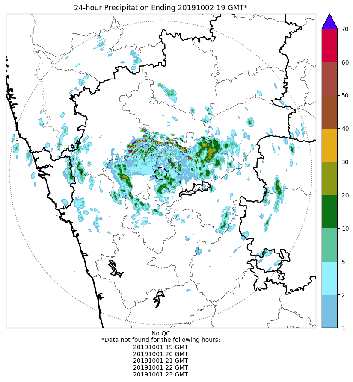Click the '5' colorbar tick label
This screenshot has width=353, height=382.
(344, 262)
